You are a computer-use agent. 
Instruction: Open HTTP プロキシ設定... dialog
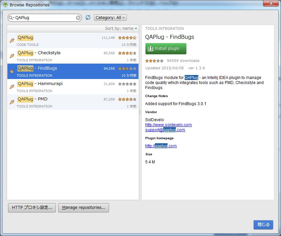[x=32, y=208]
